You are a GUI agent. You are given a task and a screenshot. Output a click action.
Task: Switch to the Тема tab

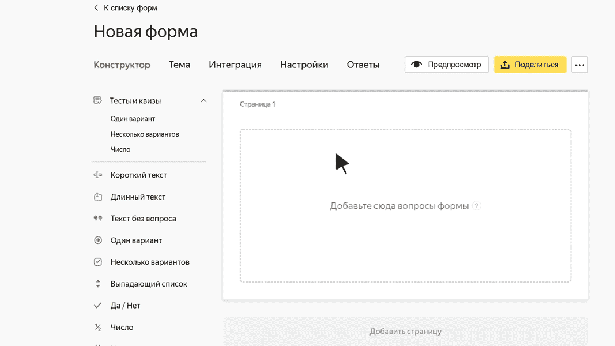click(x=179, y=65)
